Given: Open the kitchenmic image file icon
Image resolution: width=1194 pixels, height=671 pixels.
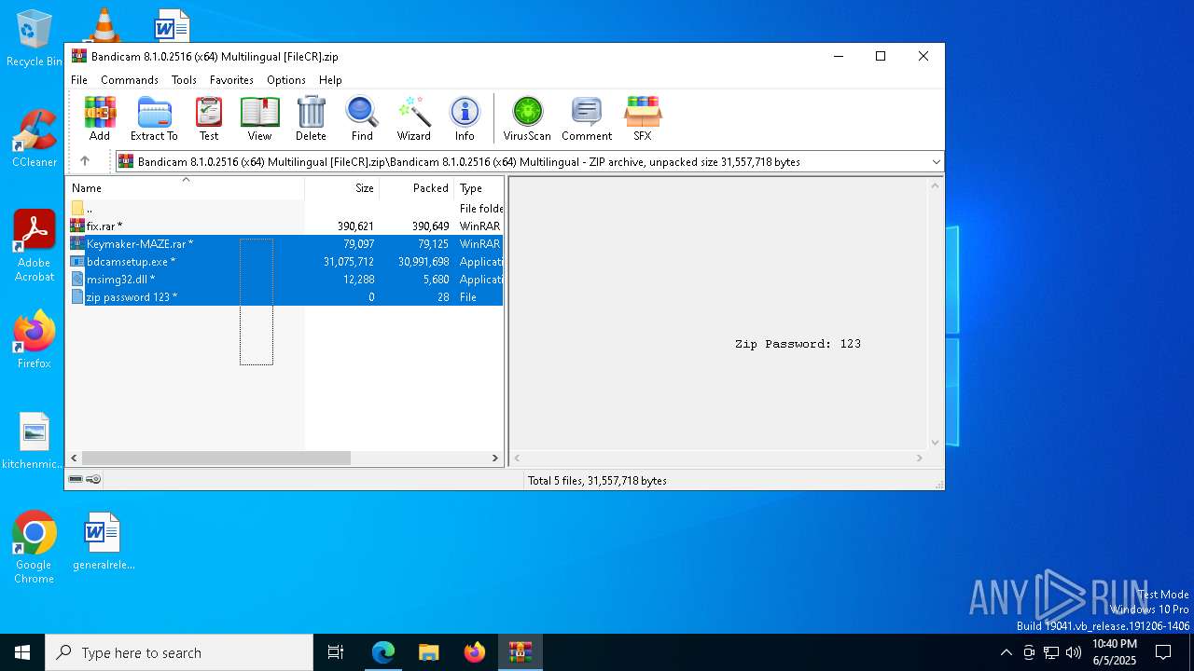Looking at the screenshot, I should 35,442.
